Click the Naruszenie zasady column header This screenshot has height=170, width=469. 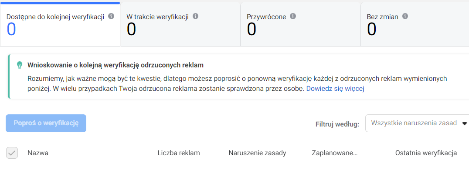click(x=257, y=153)
